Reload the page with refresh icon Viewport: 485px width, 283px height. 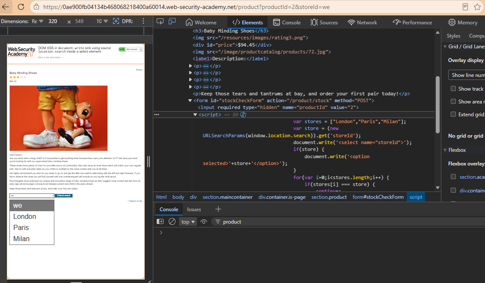pyautogui.click(x=21, y=7)
